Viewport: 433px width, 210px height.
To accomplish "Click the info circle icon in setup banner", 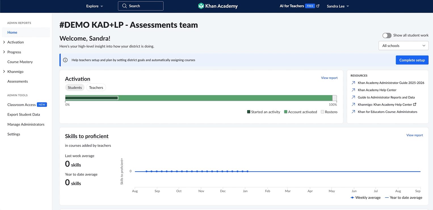I will (65, 60).
